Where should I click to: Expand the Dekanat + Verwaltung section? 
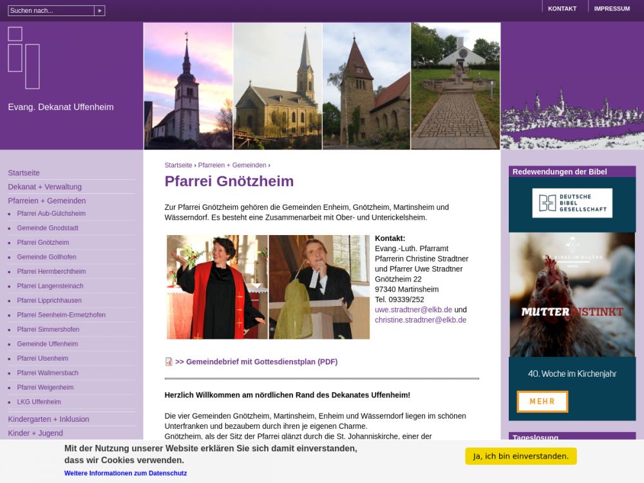point(45,187)
